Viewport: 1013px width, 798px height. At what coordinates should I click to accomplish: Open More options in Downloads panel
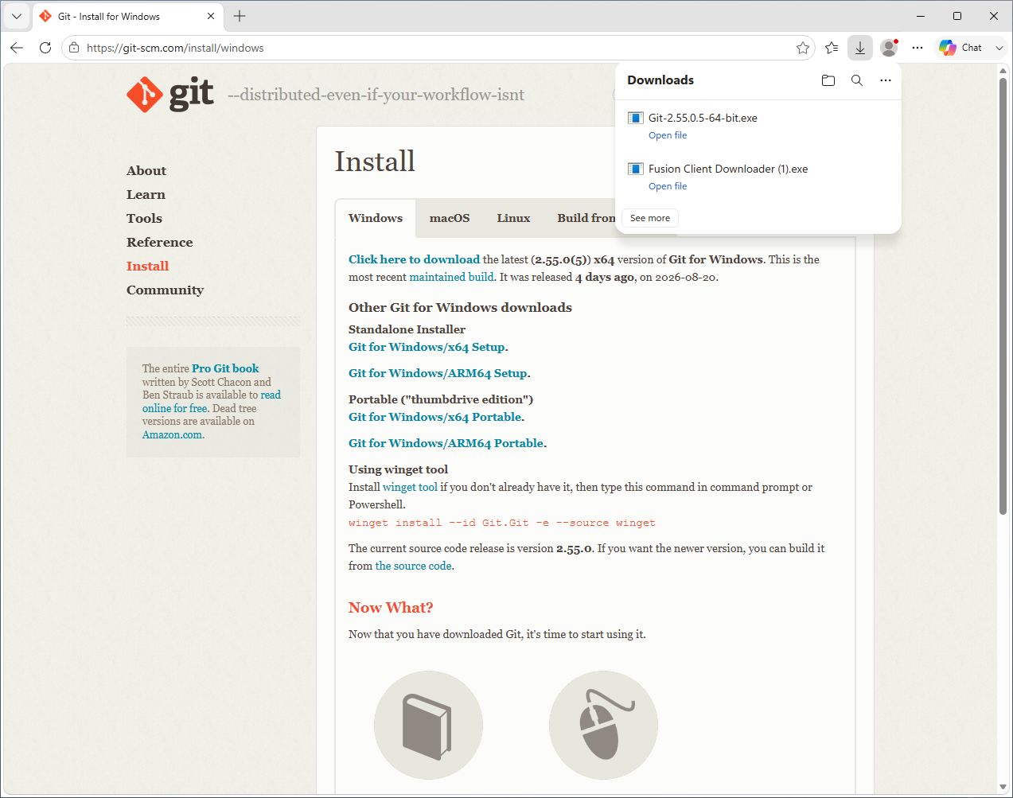(x=886, y=80)
